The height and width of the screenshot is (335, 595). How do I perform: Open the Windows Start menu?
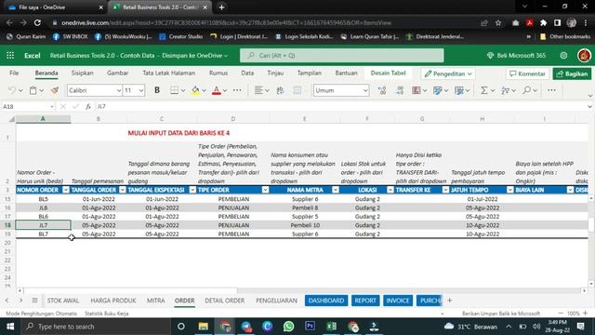[10, 327]
